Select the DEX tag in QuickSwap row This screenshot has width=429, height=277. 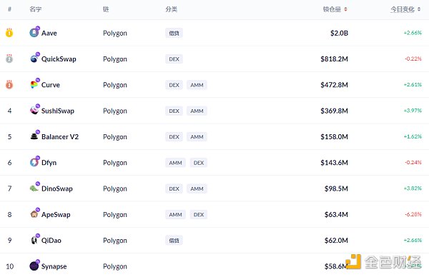pos(174,59)
